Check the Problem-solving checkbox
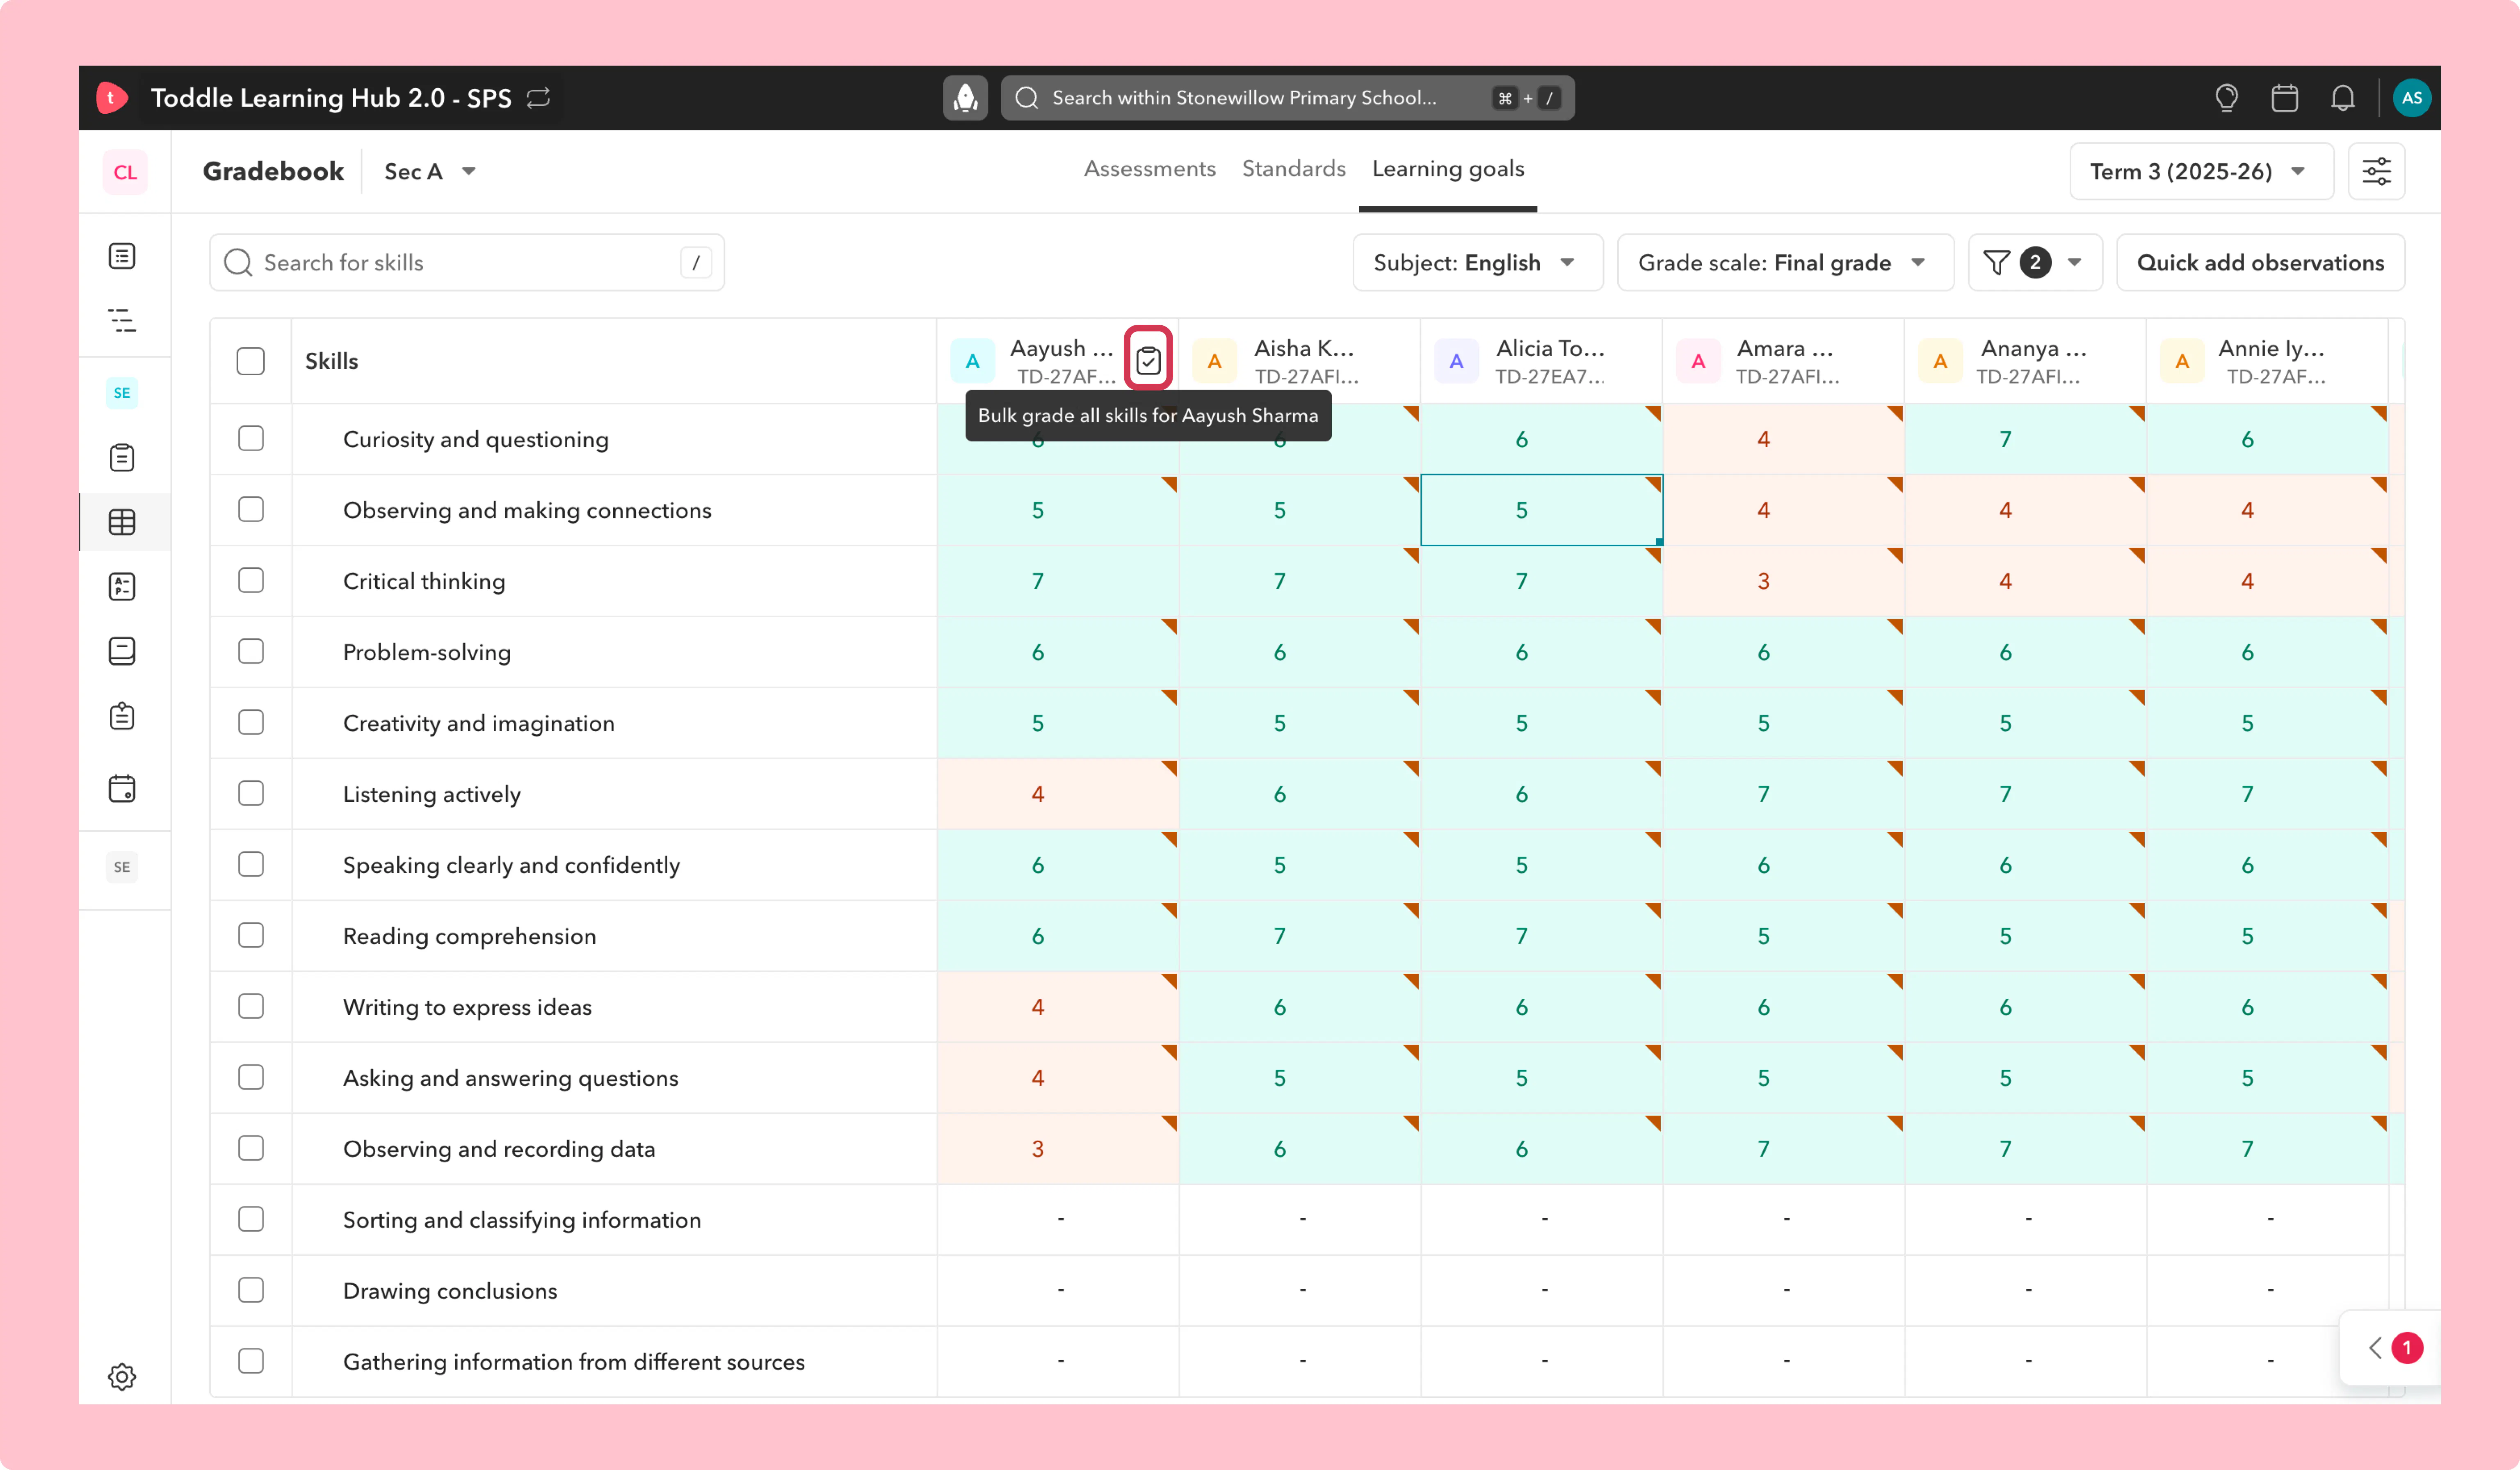 [x=251, y=652]
